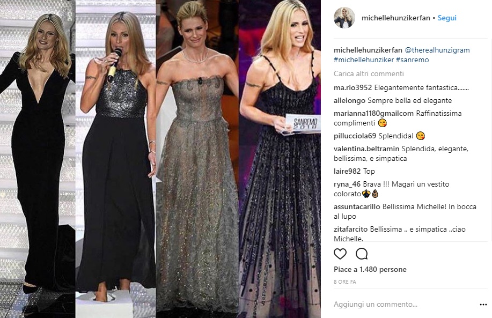Open the three-dot more options menu
The width and height of the screenshot is (492, 318).
483,305
